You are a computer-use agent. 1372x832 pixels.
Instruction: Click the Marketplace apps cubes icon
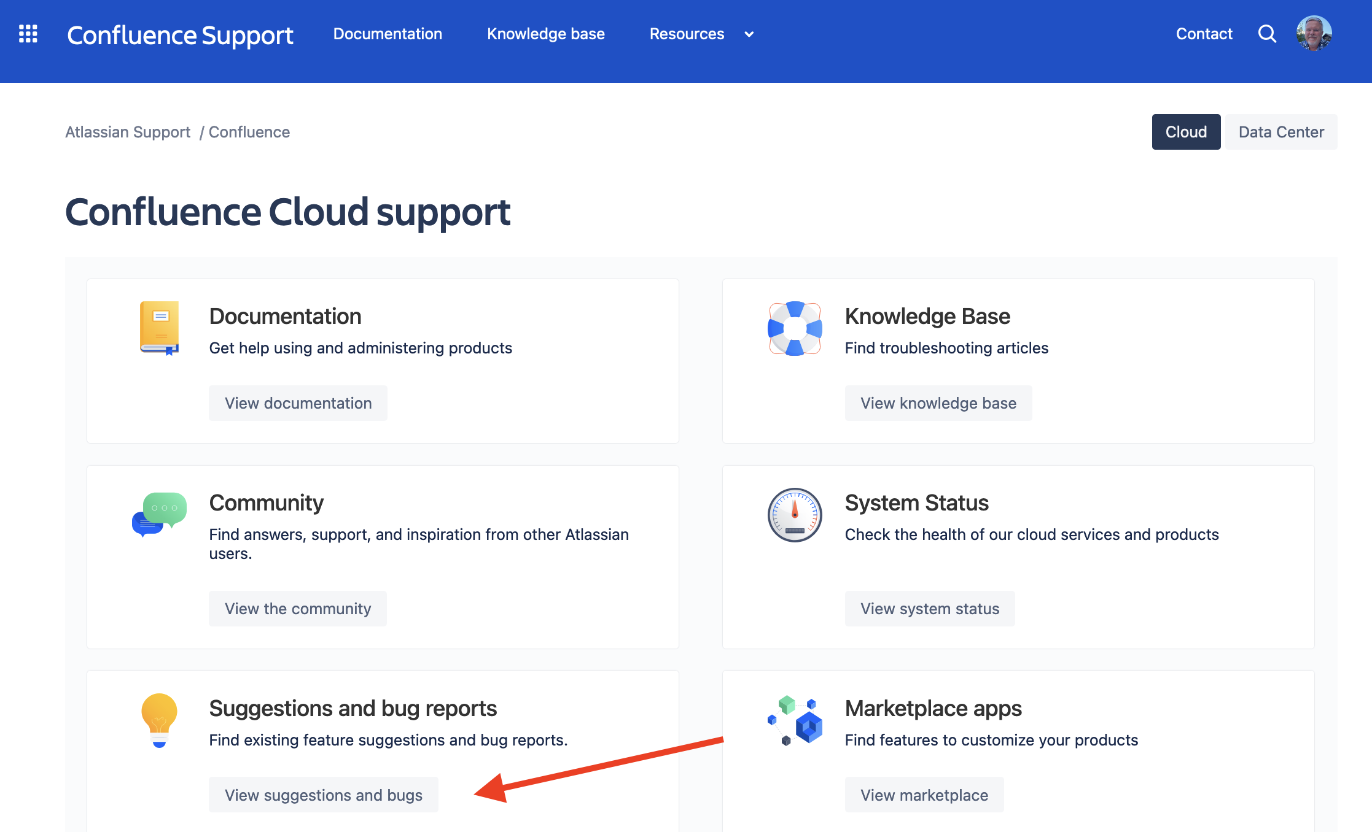pyautogui.click(x=794, y=721)
